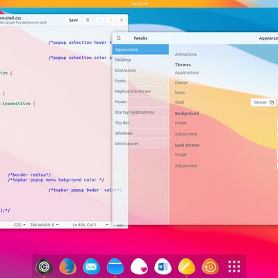Open the Tab Width: 8 dropdown
This screenshot has width=278, height=278.
(44, 224)
